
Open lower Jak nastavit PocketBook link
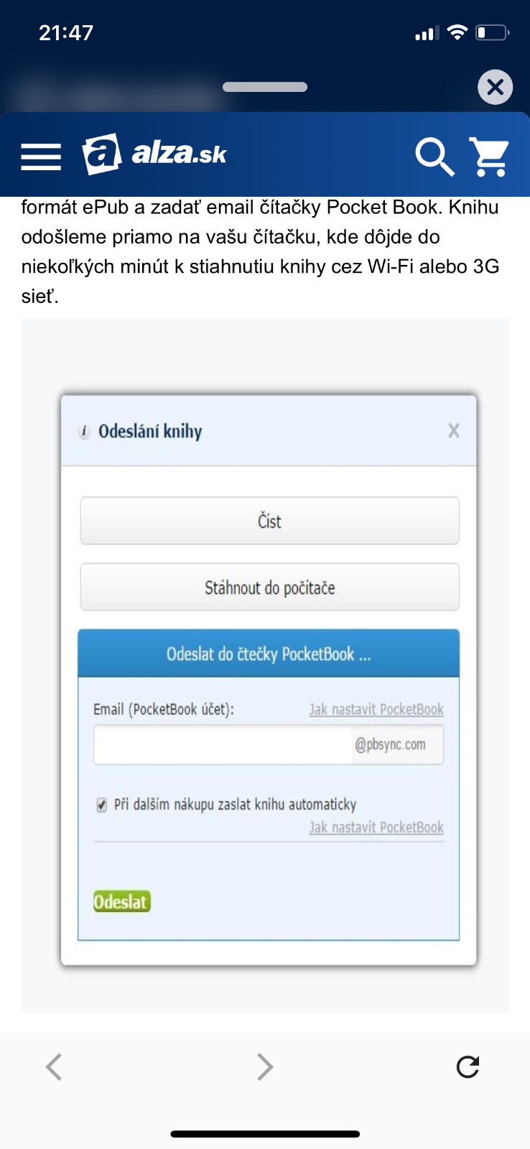(376, 827)
